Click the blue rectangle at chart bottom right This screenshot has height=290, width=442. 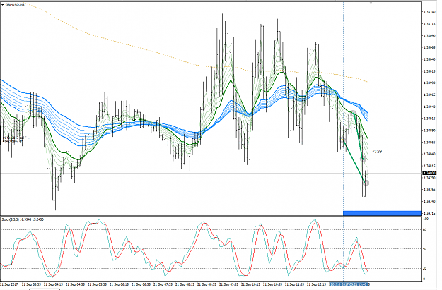click(382, 213)
